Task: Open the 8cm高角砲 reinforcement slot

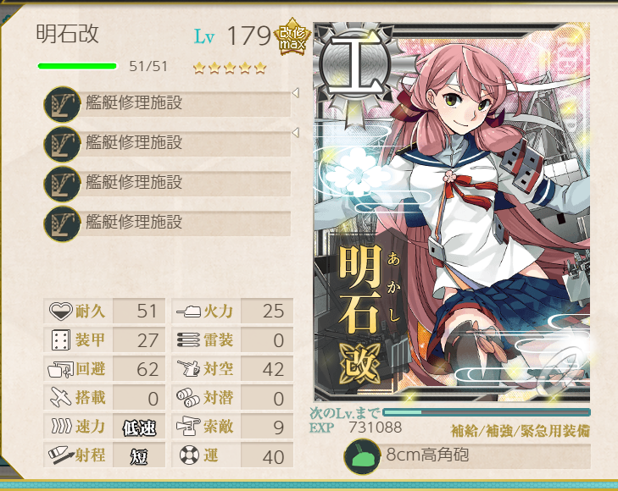Action: [x=467, y=456]
